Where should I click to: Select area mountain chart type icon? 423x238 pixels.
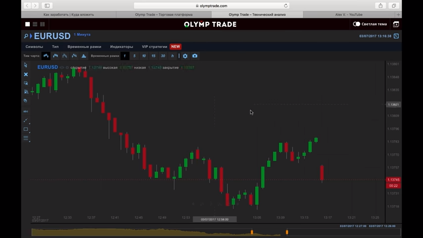(x=84, y=56)
